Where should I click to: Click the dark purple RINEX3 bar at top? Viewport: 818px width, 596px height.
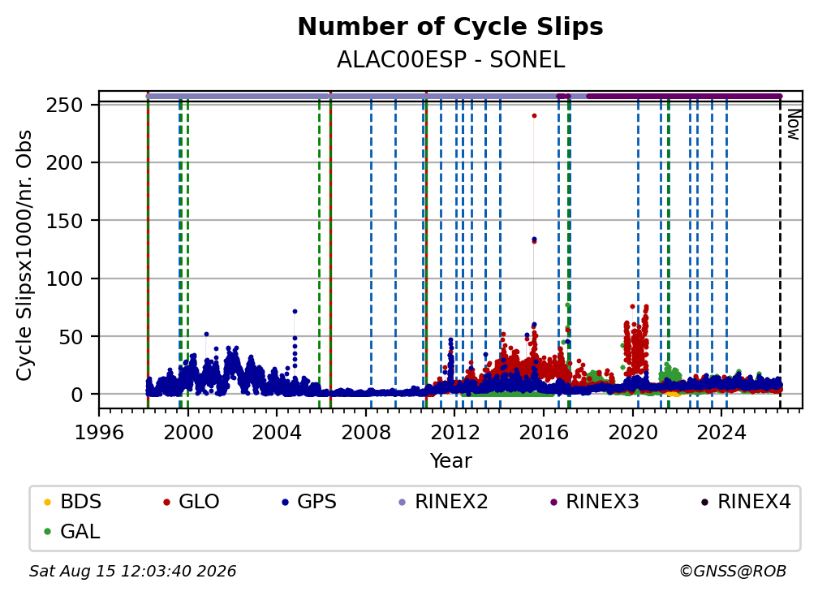pyautogui.click(x=684, y=96)
